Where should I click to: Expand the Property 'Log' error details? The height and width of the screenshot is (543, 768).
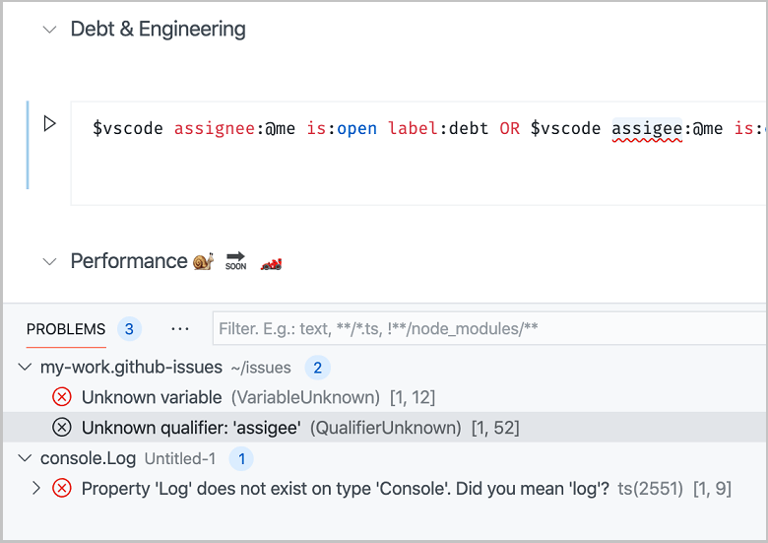(37, 488)
